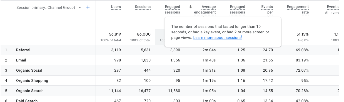Click the Event count column header
Screen dimensions: 344x102
333,7
